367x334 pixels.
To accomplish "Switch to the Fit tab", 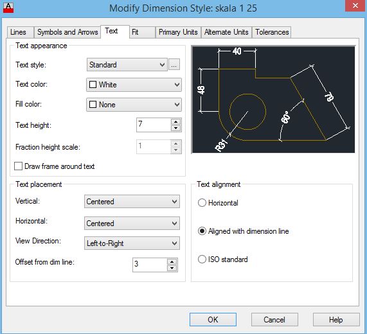I will (x=142, y=32).
